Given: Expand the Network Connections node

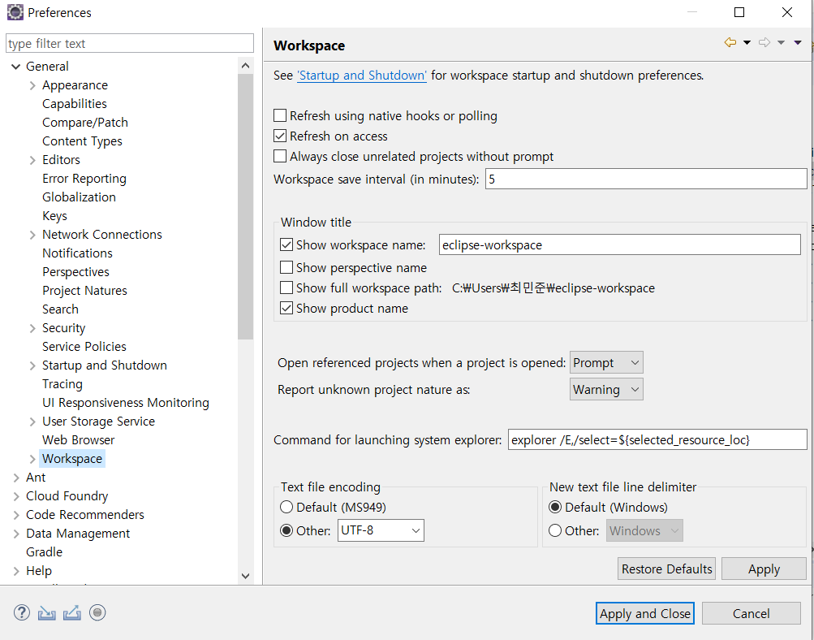Looking at the screenshot, I should click(x=32, y=235).
